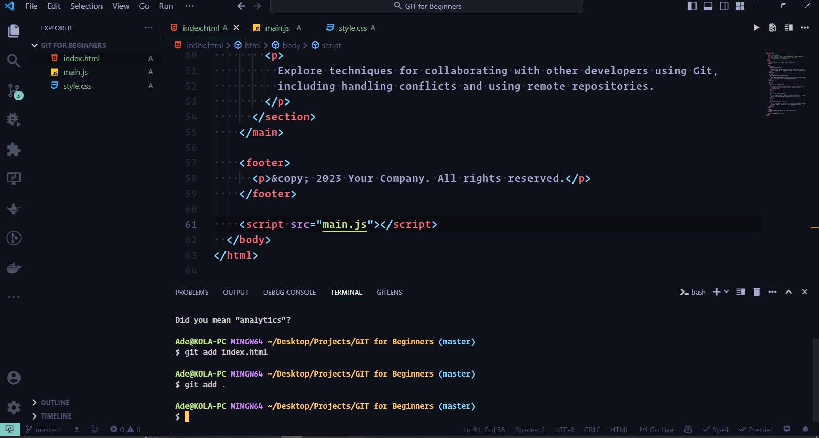Screen dimensions: 819x438
Task: Open changes compare icon in editor toolbar
Action: pyautogui.click(x=772, y=28)
